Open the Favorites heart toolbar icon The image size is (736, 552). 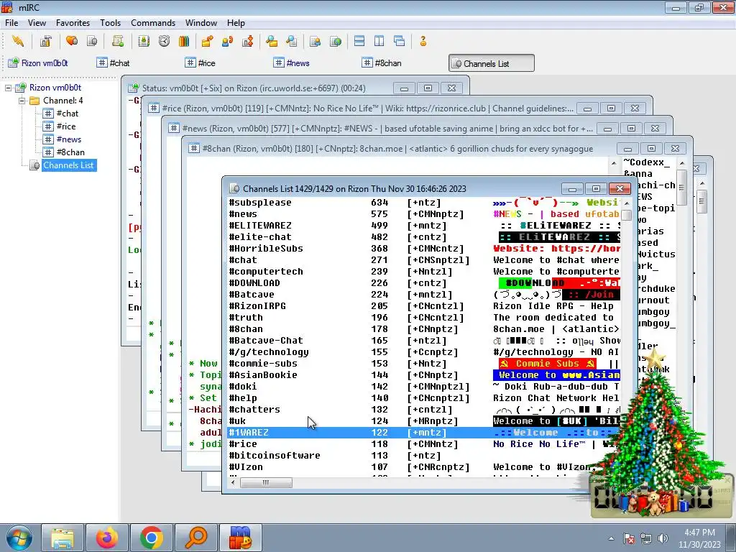tap(72, 41)
